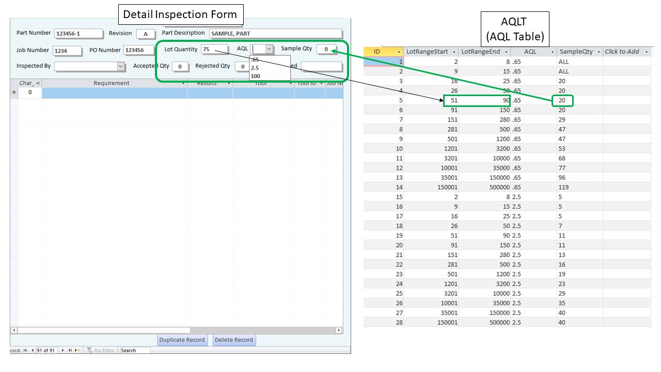The image size is (661, 372).
Task: Select .65 from the AQL list
Action: coord(255,59)
